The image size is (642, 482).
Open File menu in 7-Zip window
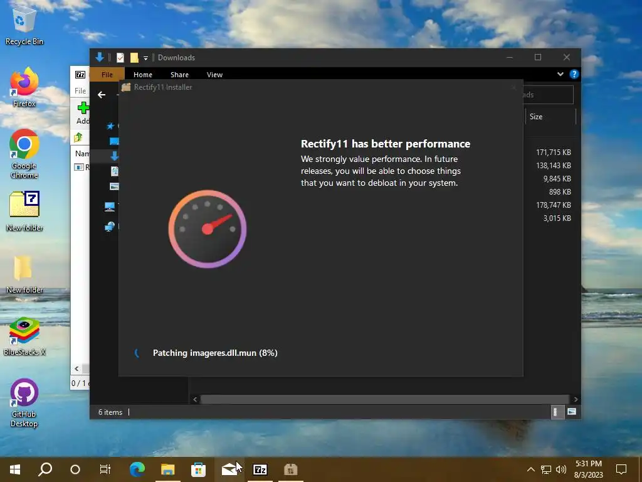click(80, 90)
